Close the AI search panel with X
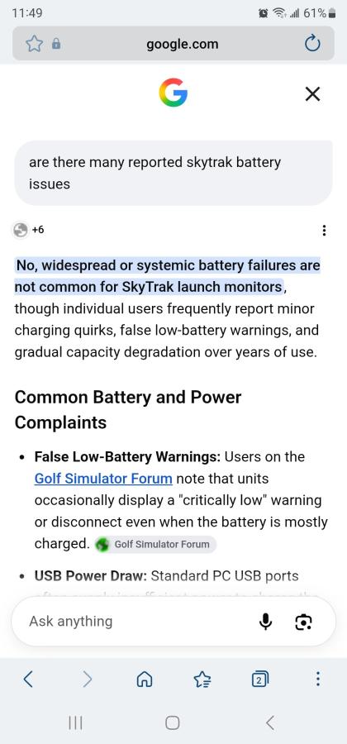Image resolution: width=347 pixels, height=744 pixels. pyautogui.click(x=312, y=94)
